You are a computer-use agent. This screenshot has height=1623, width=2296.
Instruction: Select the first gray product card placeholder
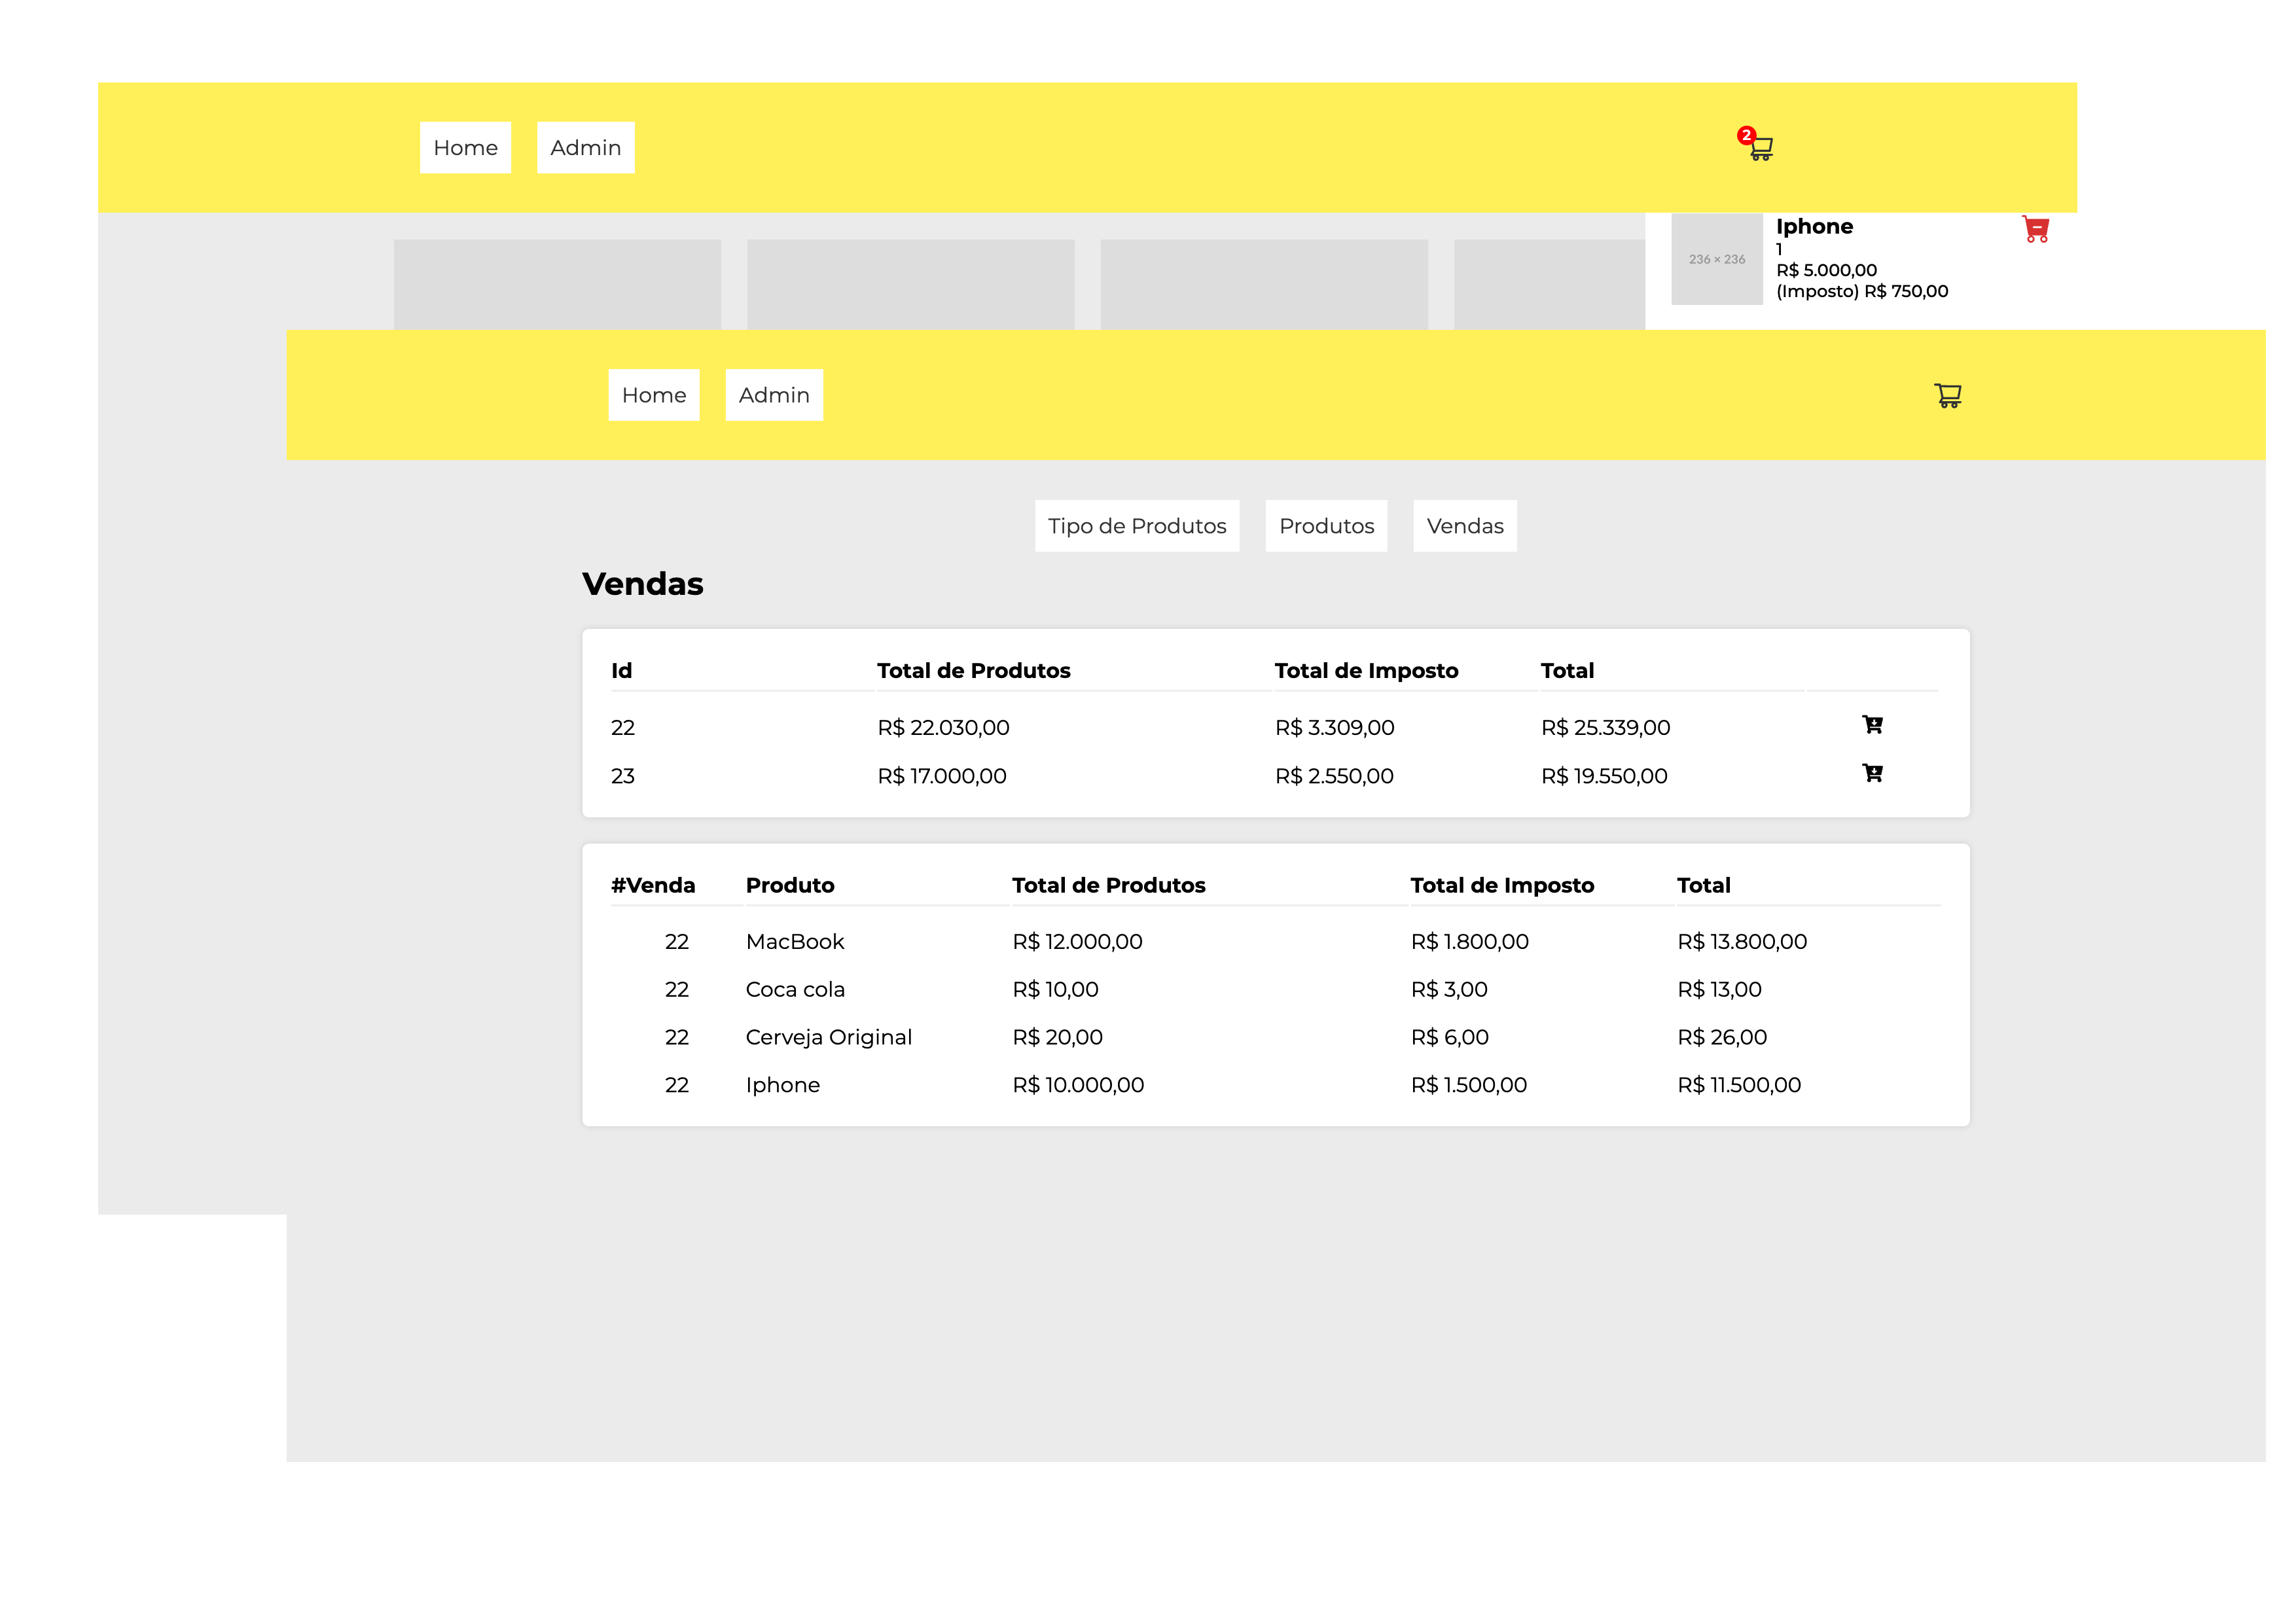pyautogui.click(x=557, y=284)
